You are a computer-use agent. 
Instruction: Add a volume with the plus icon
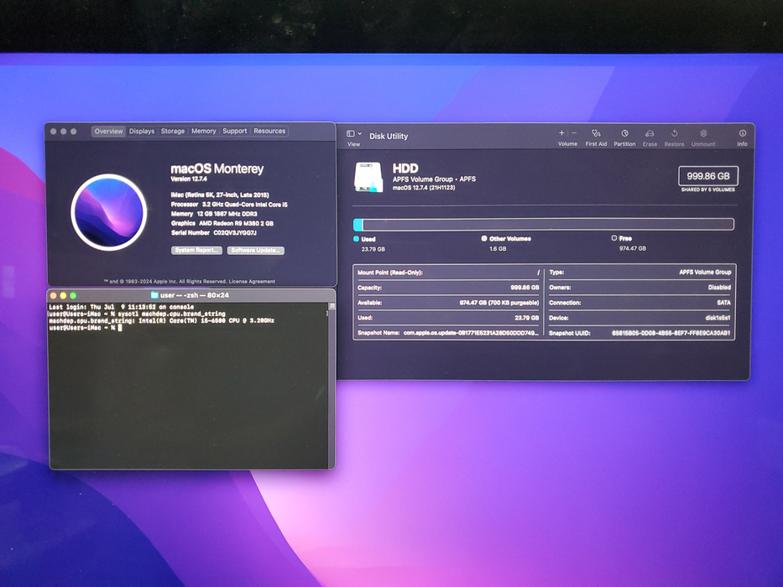(561, 132)
